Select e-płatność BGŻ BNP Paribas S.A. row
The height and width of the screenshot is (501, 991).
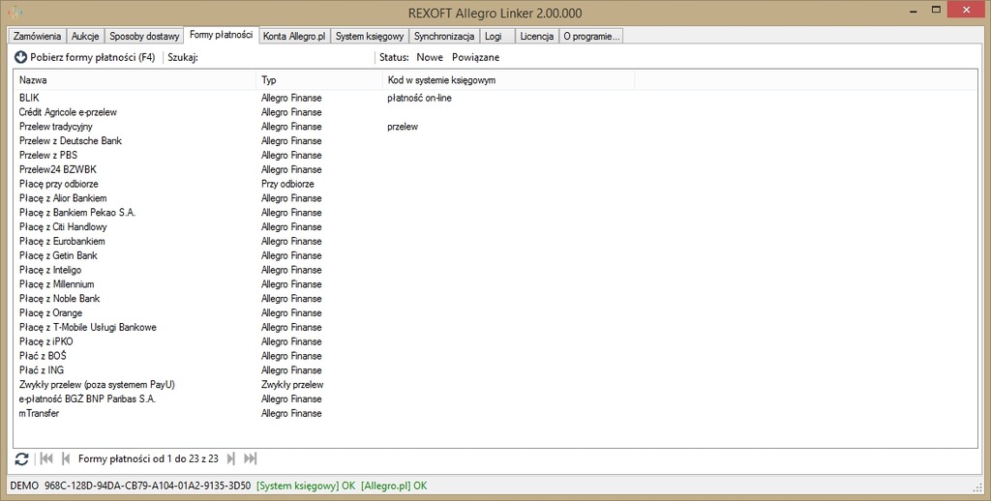[x=495, y=398]
